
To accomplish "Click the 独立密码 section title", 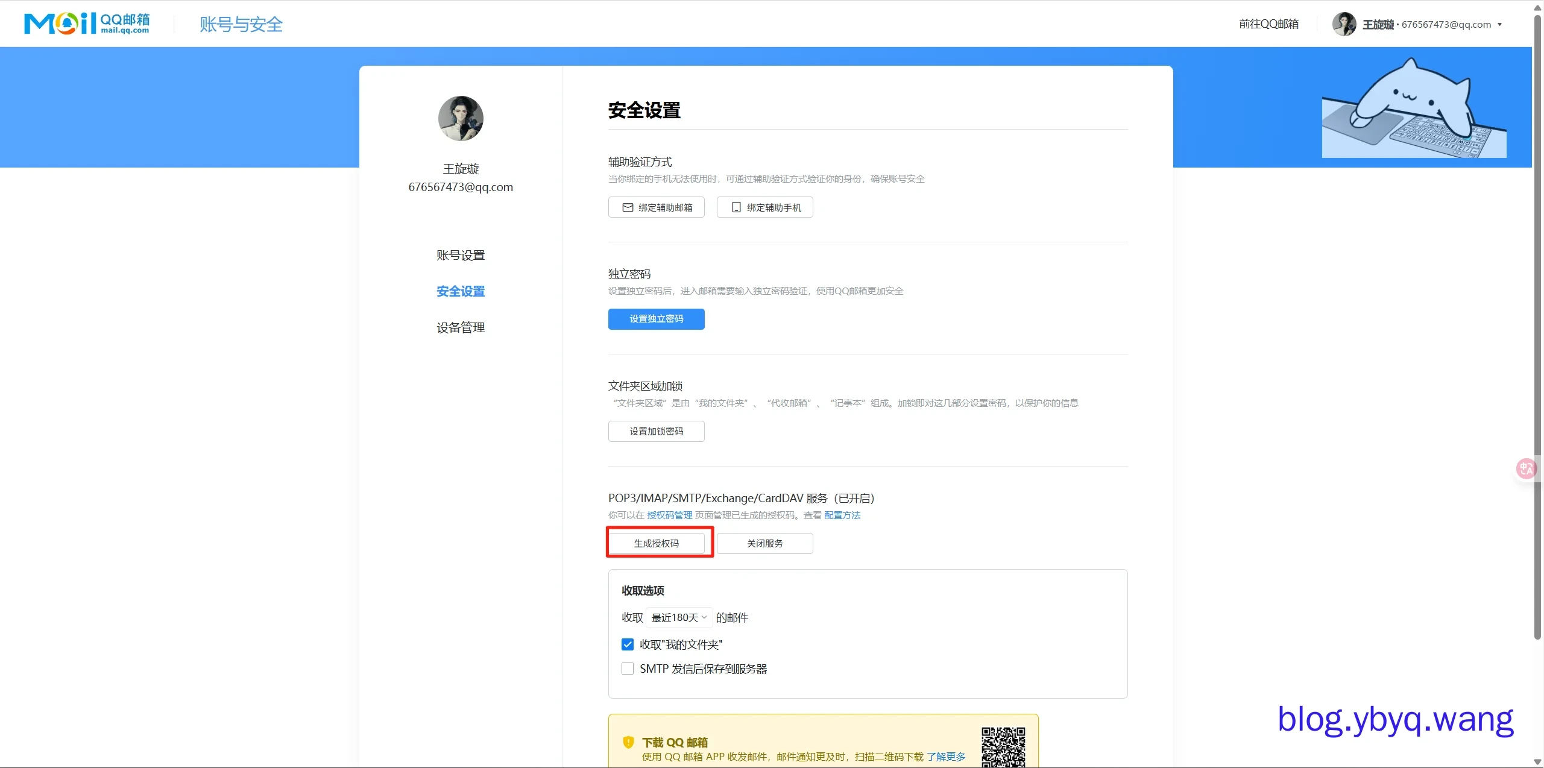I will coord(629,274).
